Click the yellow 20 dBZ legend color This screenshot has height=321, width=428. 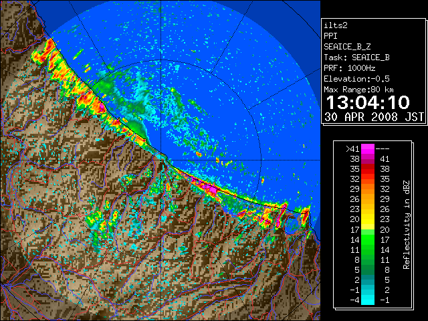pos(368,219)
